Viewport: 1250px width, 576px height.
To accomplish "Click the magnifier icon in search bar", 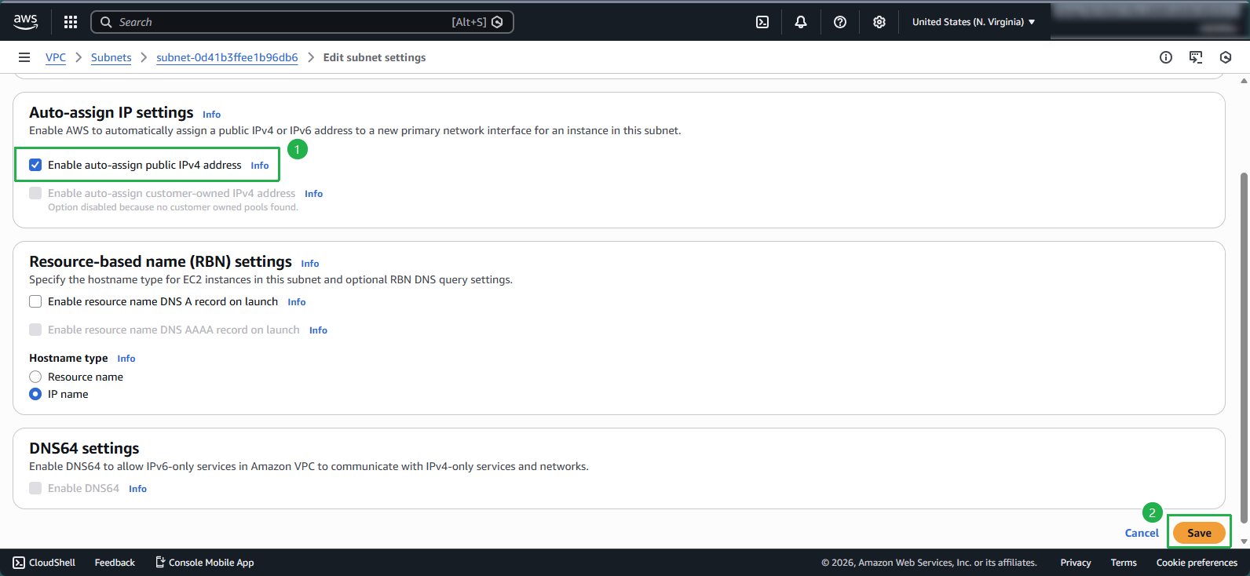I will tap(107, 22).
